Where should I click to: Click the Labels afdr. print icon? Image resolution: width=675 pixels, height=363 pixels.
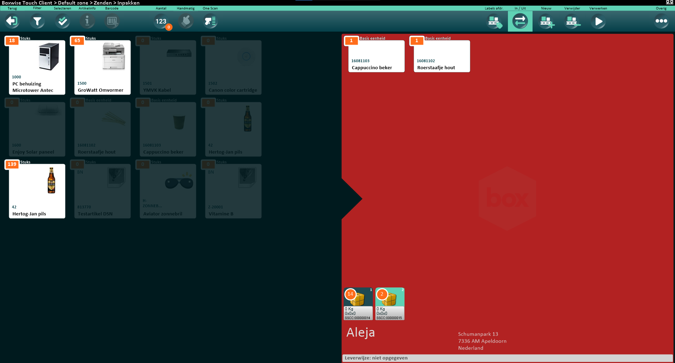(494, 21)
